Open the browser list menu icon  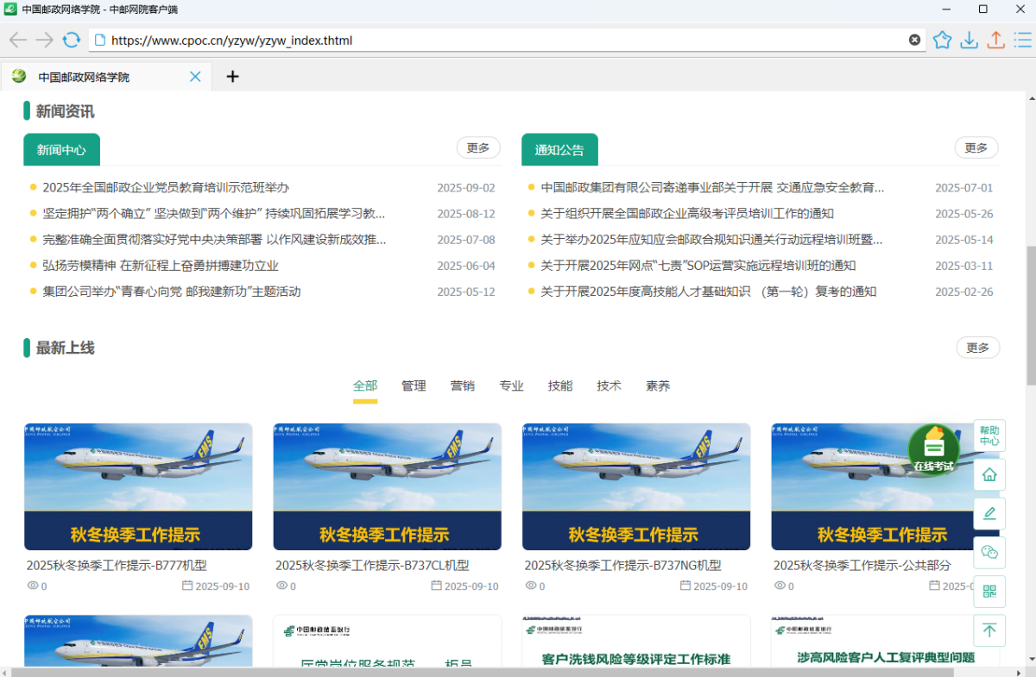coord(1022,40)
